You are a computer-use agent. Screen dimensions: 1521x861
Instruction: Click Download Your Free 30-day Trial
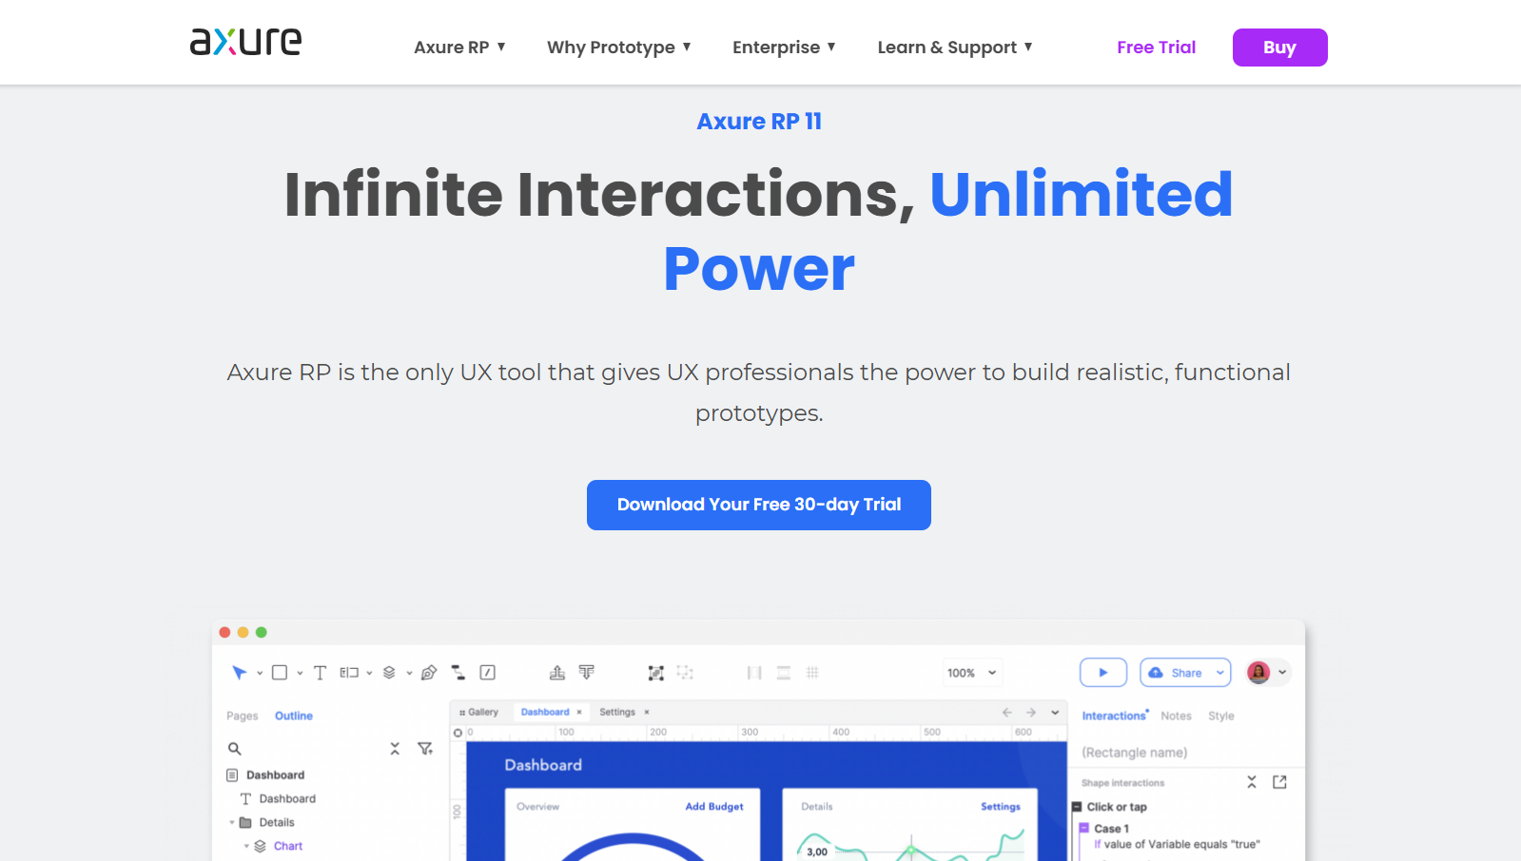[759, 505]
